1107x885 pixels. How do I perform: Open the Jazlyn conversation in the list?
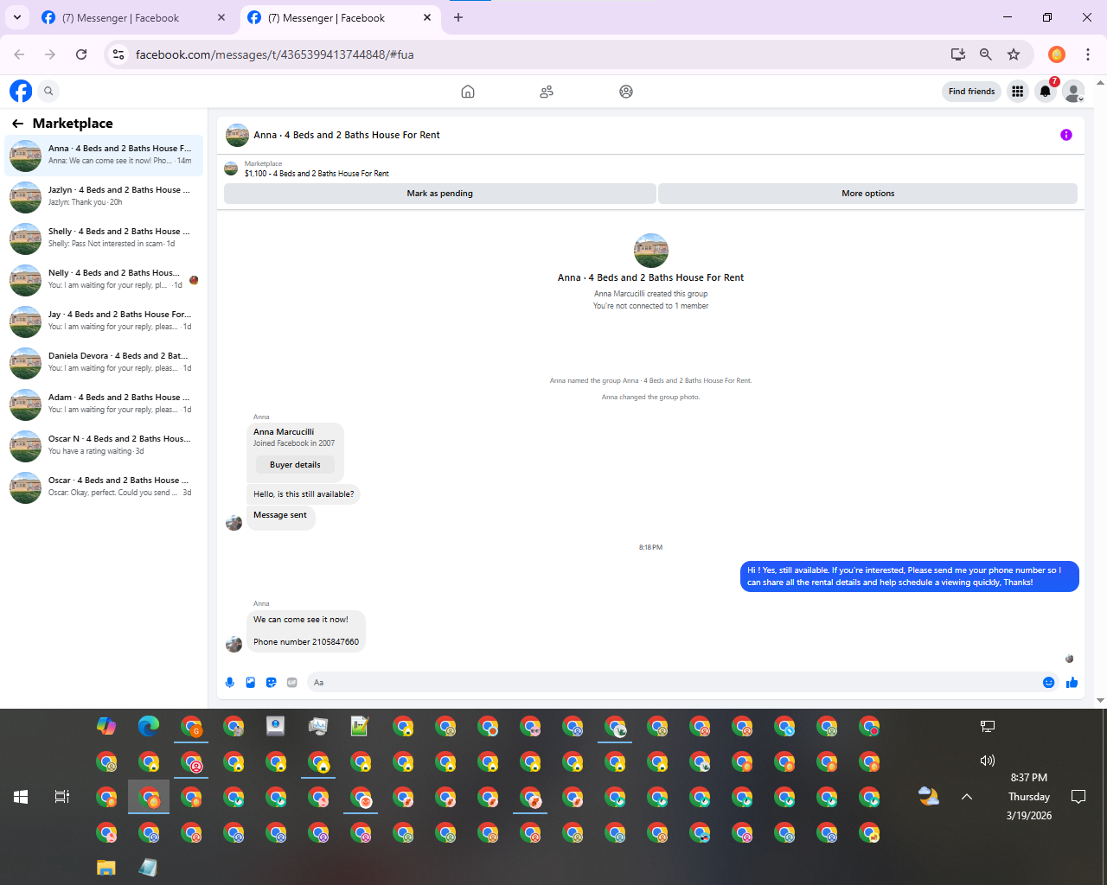(104, 196)
